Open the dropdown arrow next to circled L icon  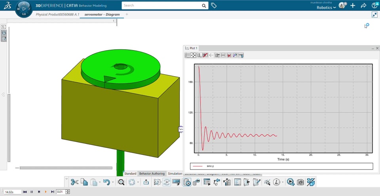tap(283, 182)
